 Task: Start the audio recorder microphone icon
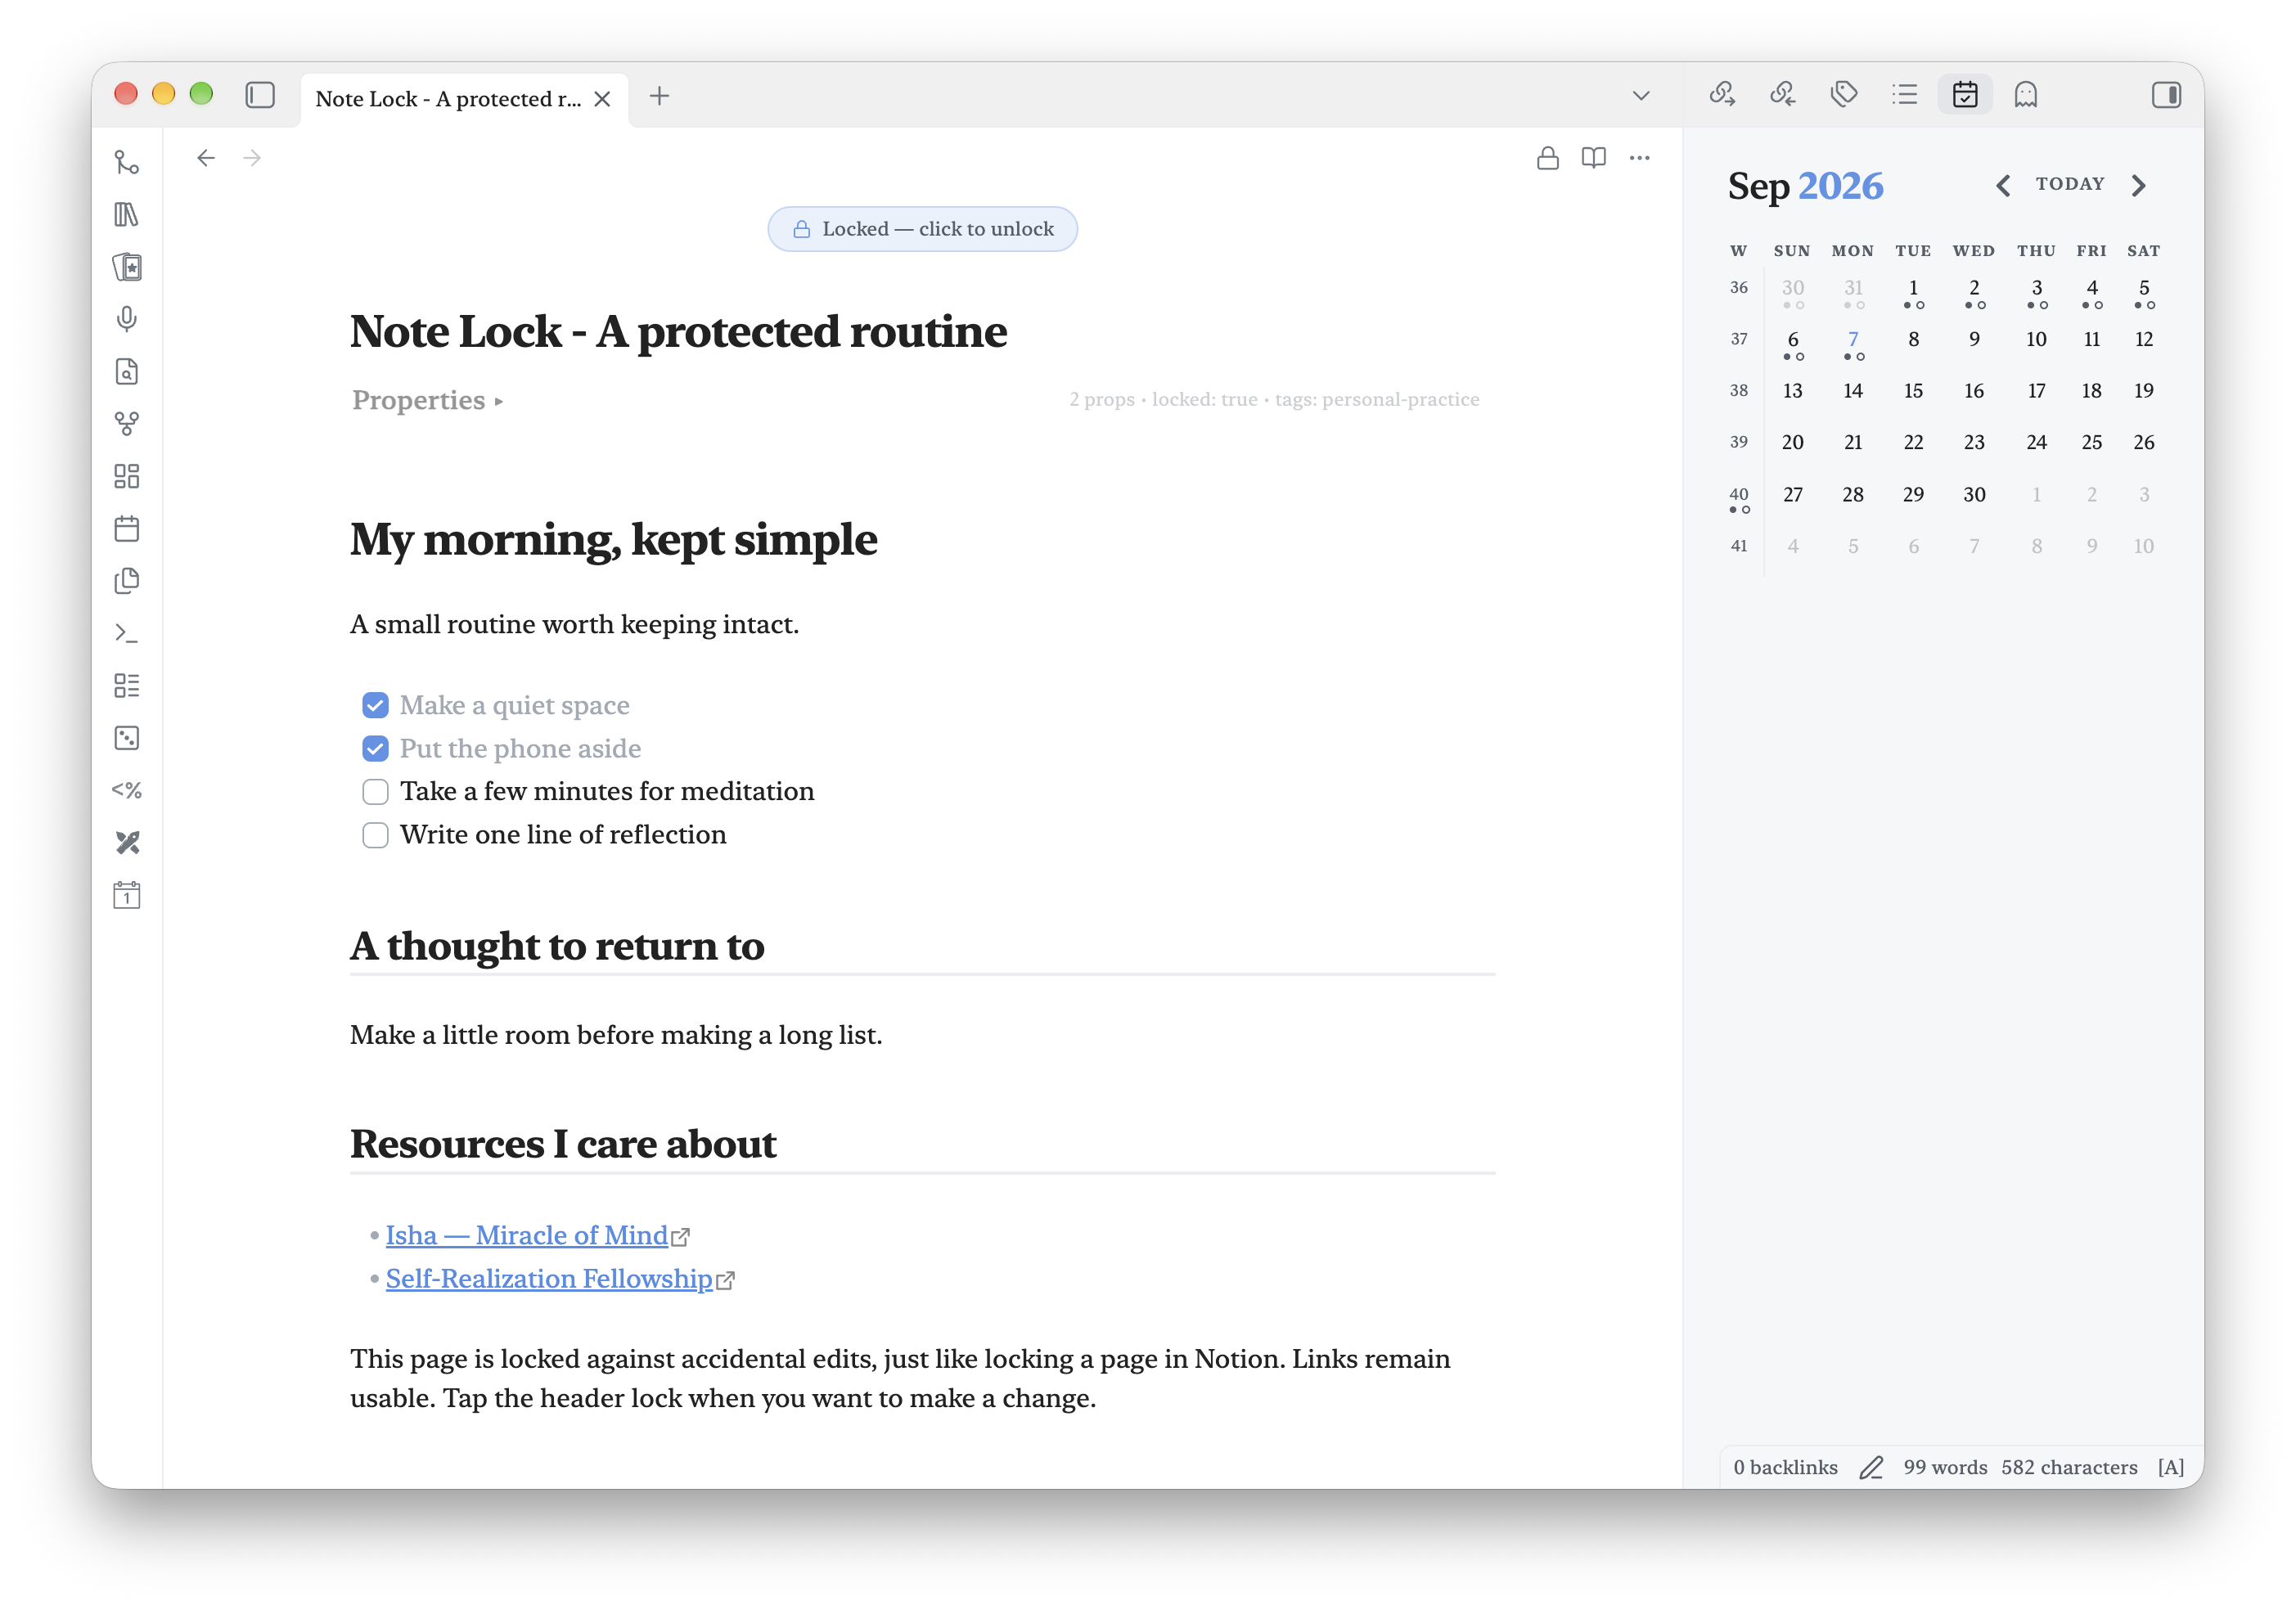point(127,319)
